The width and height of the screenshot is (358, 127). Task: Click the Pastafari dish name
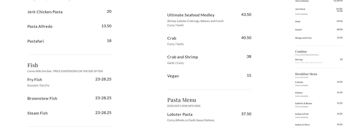[x=36, y=41]
